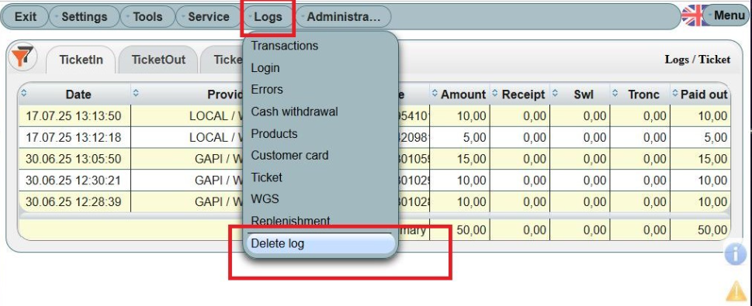Open the Service menu
The width and height of the screenshot is (752, 306).
(208, 17)
